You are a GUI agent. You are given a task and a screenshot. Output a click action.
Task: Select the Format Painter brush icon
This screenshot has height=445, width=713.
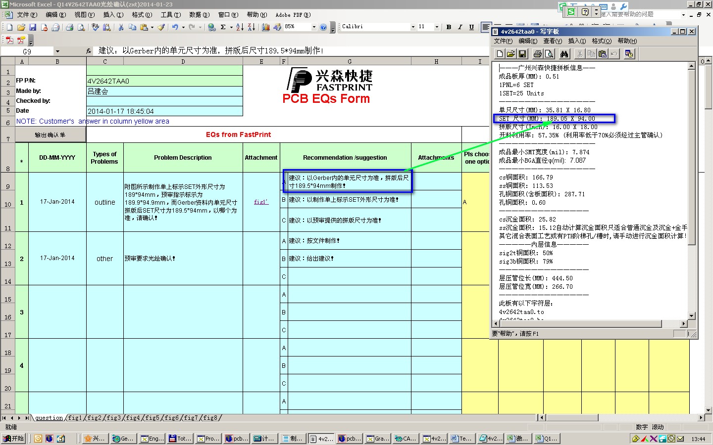click(161, 27)
